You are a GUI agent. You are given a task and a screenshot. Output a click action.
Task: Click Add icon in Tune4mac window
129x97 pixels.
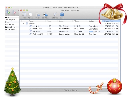pos(8,12)
